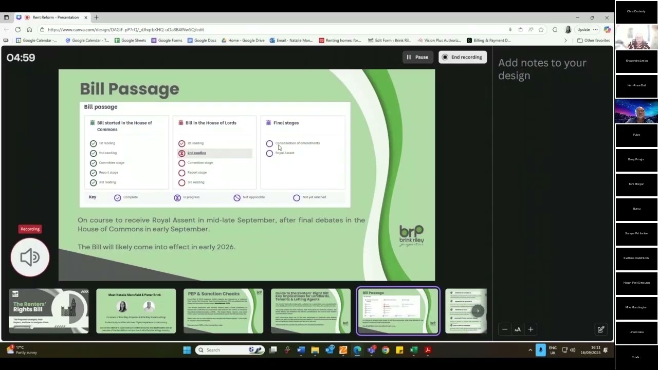Open tab actions menu icon at top-left
The image size is (658, 370).
6,17
